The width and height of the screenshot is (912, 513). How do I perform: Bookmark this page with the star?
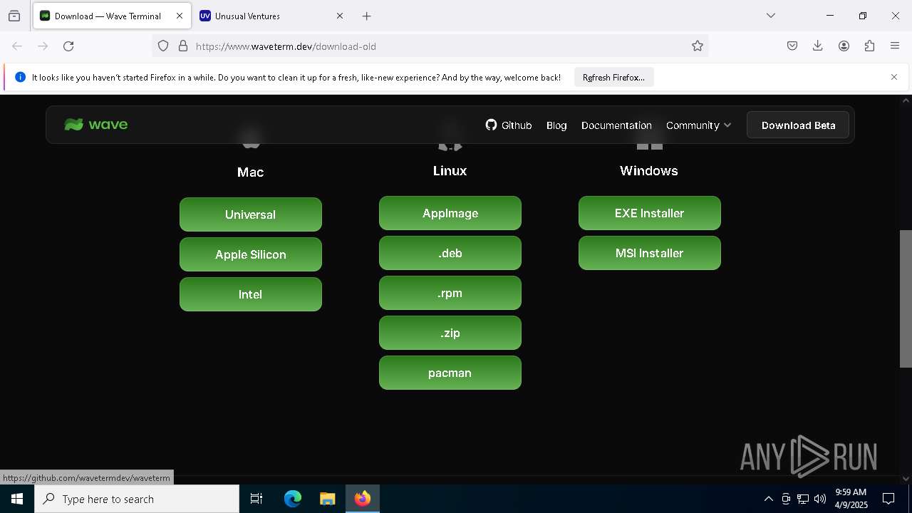click(698, 46)
